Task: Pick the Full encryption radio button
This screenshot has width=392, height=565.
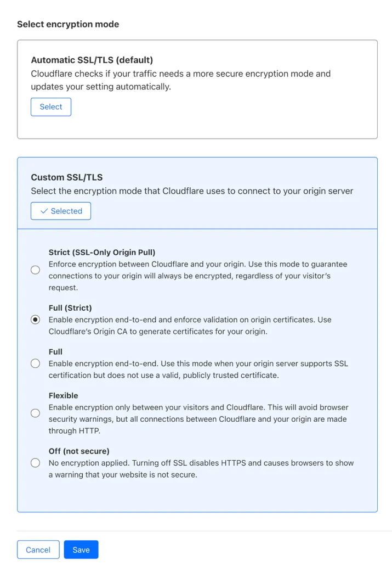Action: point(35,363)
